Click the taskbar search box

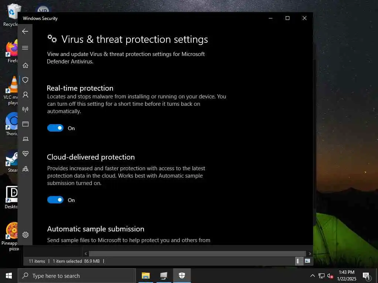pyautogui.click(x=77, y=276)
